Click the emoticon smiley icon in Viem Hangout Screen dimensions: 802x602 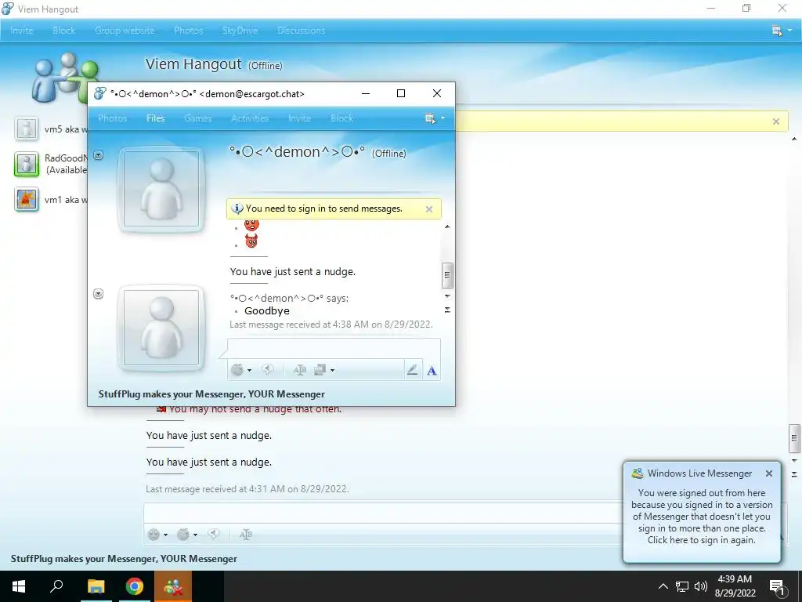154,535
